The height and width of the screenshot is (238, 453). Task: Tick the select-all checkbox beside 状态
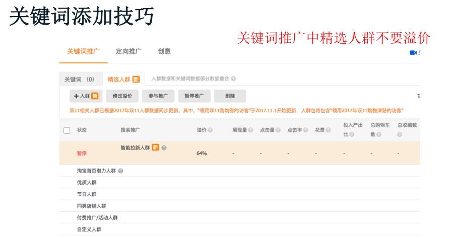67,130
